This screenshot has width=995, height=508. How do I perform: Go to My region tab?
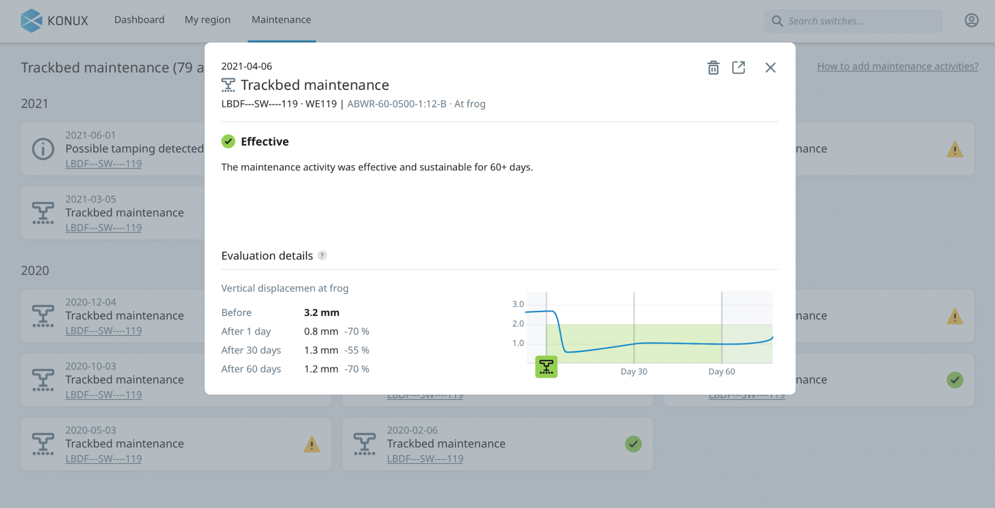click(x=207, y=20)
